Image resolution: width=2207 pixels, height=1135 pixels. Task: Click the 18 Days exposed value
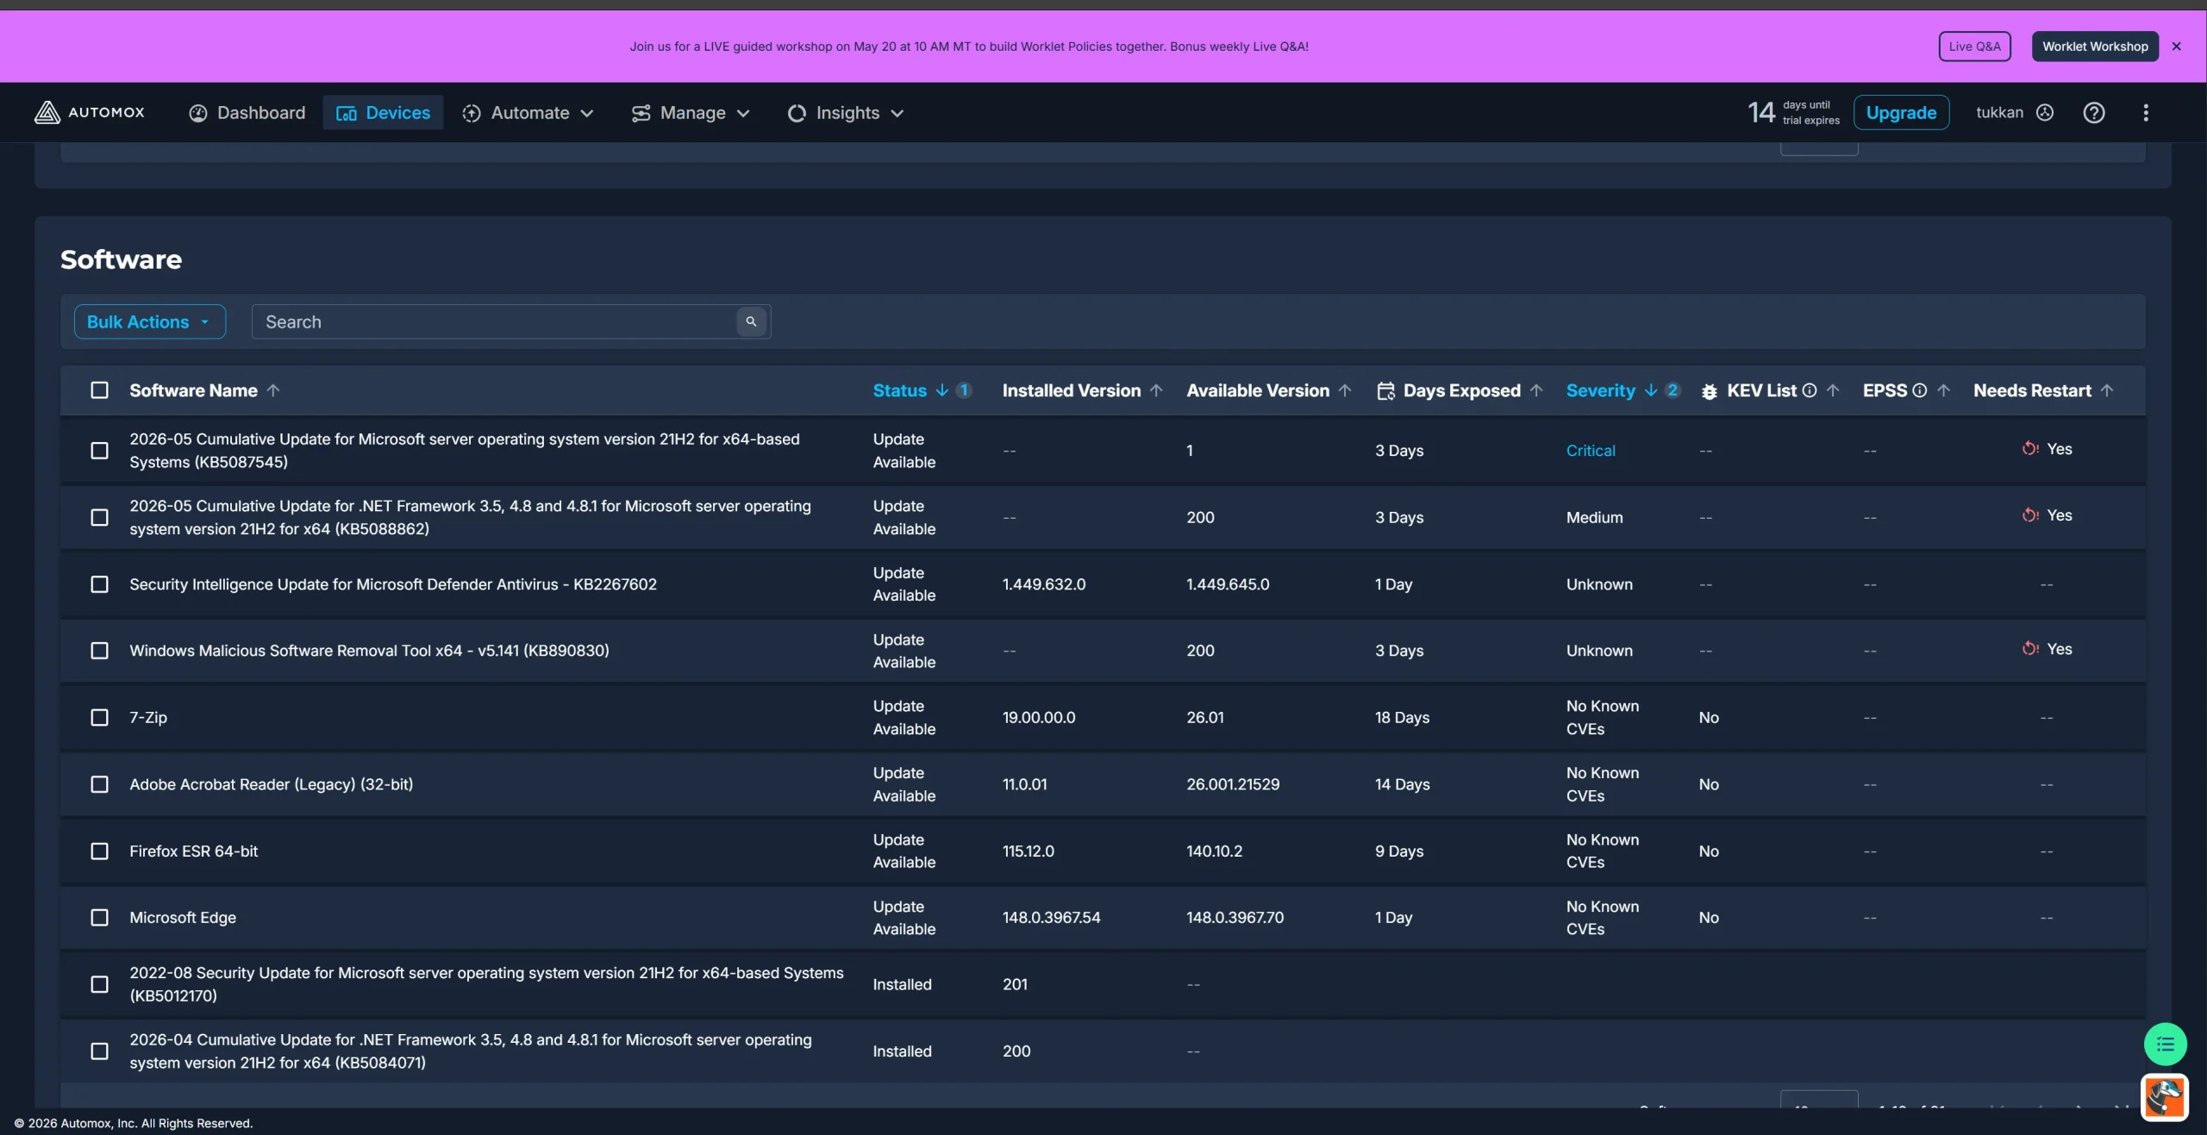pyautogui.click(x=1402, y=718)
